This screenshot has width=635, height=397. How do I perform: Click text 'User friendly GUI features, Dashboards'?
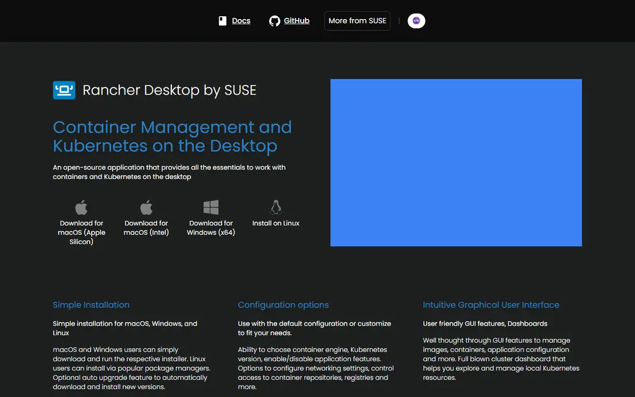click(x=485, y=323)
